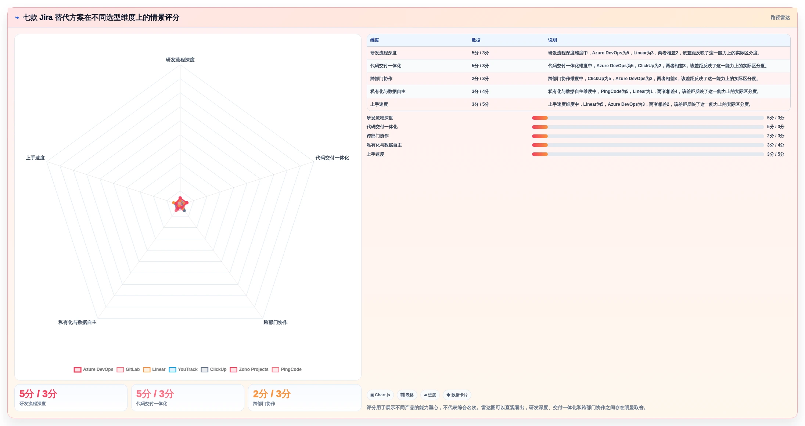Image resolution: width=805 pixels, height=426 pixels.
Task: Click the 代码交付一体化 progress bar
Action: click(648, 127)
